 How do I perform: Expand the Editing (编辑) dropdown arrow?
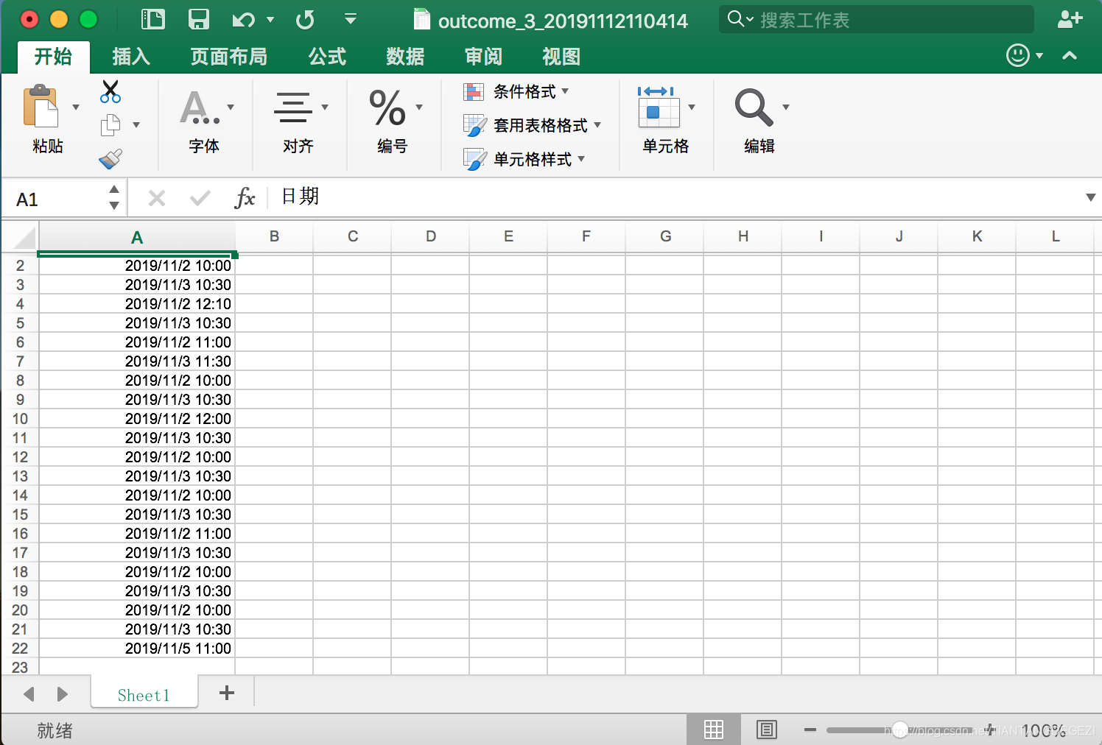[786, 107]
